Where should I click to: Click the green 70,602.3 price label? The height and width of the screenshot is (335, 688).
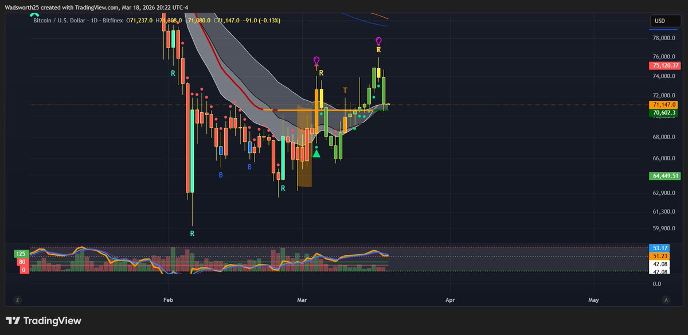(x=664, y=113)
